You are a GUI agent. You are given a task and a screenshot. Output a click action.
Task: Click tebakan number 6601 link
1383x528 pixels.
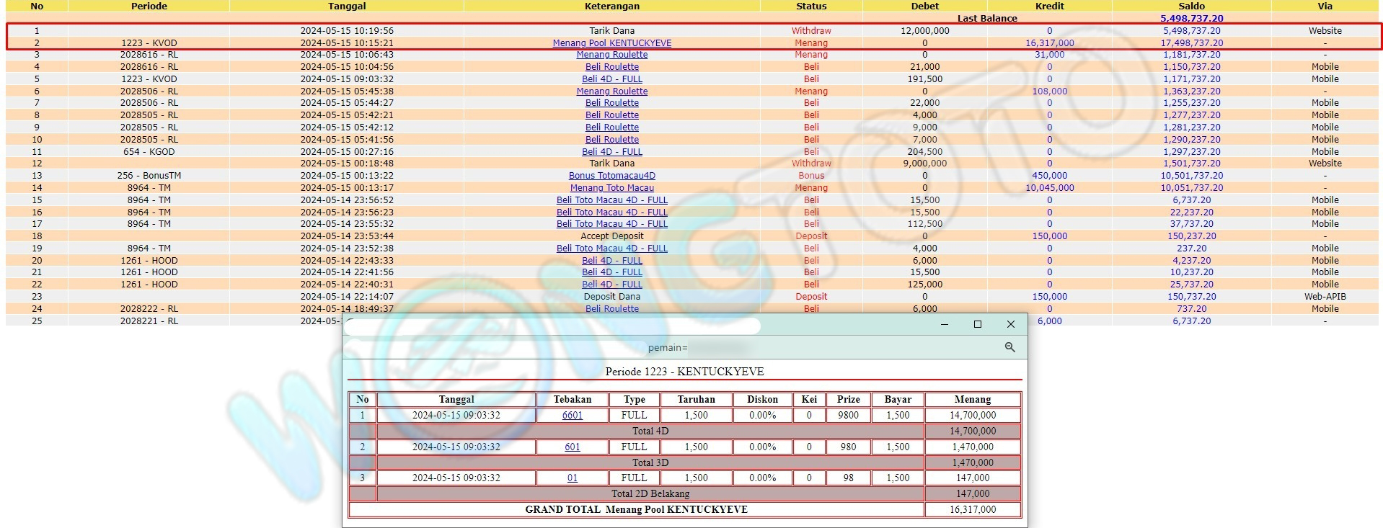572,416
